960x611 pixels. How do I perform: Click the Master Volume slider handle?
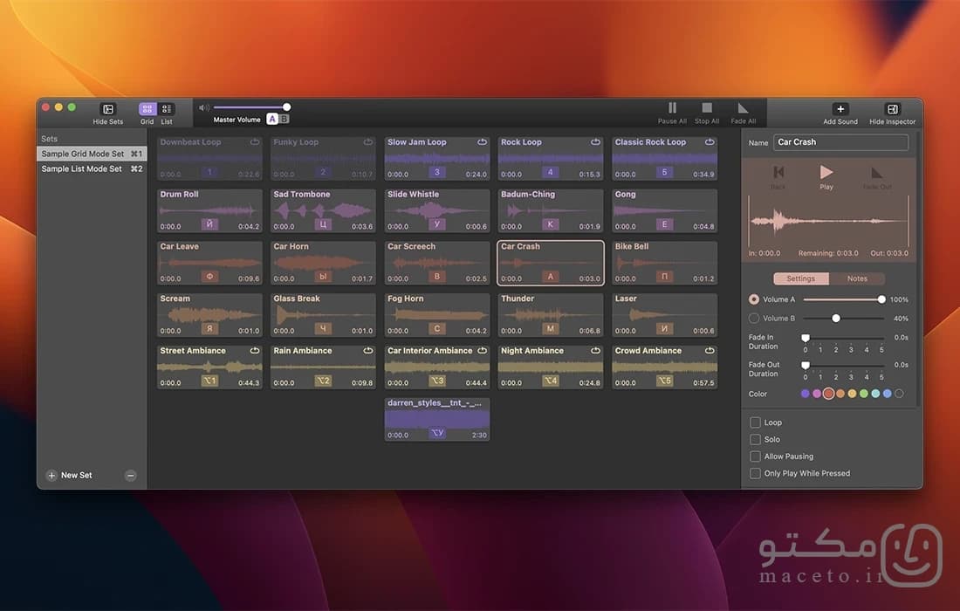click(286, 107)
